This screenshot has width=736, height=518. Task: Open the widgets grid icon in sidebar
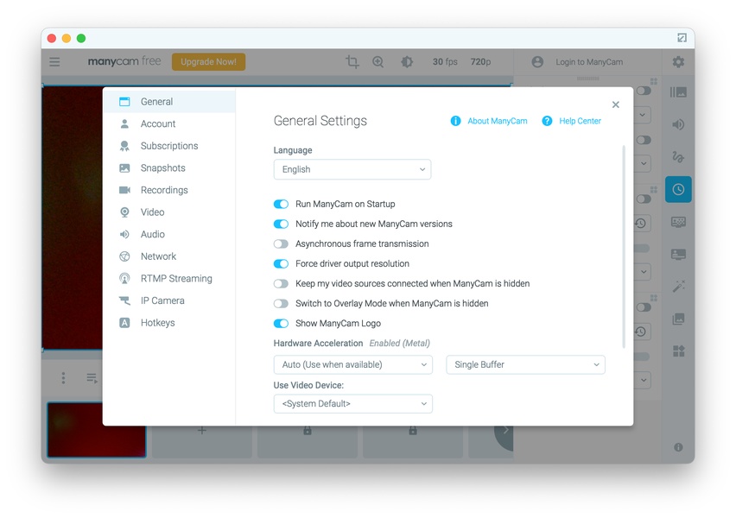point(678,351)
